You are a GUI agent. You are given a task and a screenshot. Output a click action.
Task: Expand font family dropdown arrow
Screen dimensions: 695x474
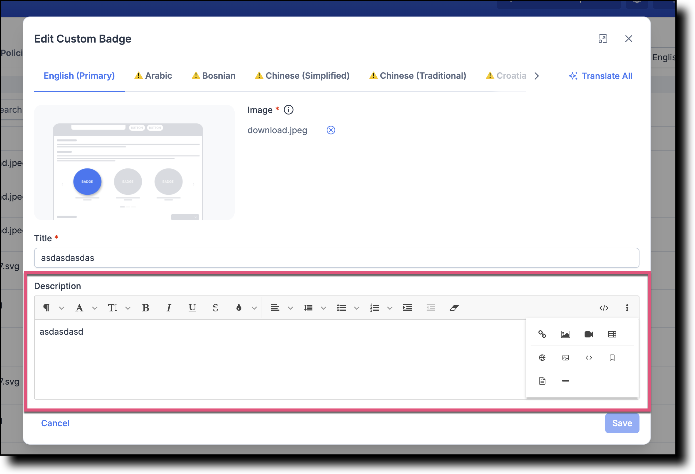point(95,308)
